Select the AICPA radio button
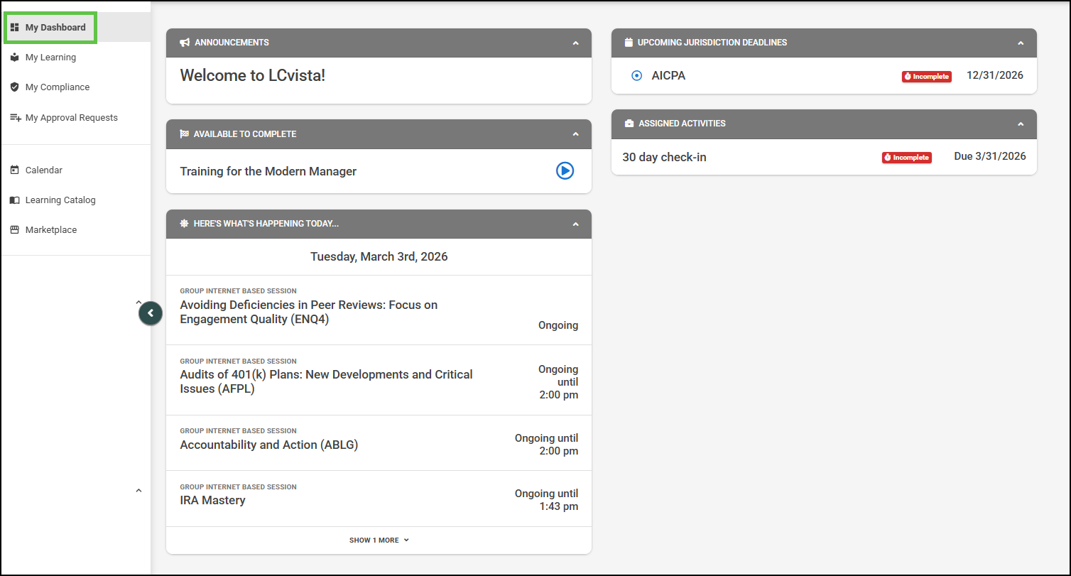The width and height of the screenshot is (1071, 576). coord(636,76)
